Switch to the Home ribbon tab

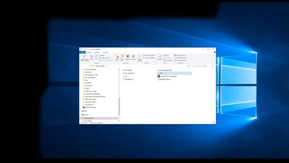[89, 53]
